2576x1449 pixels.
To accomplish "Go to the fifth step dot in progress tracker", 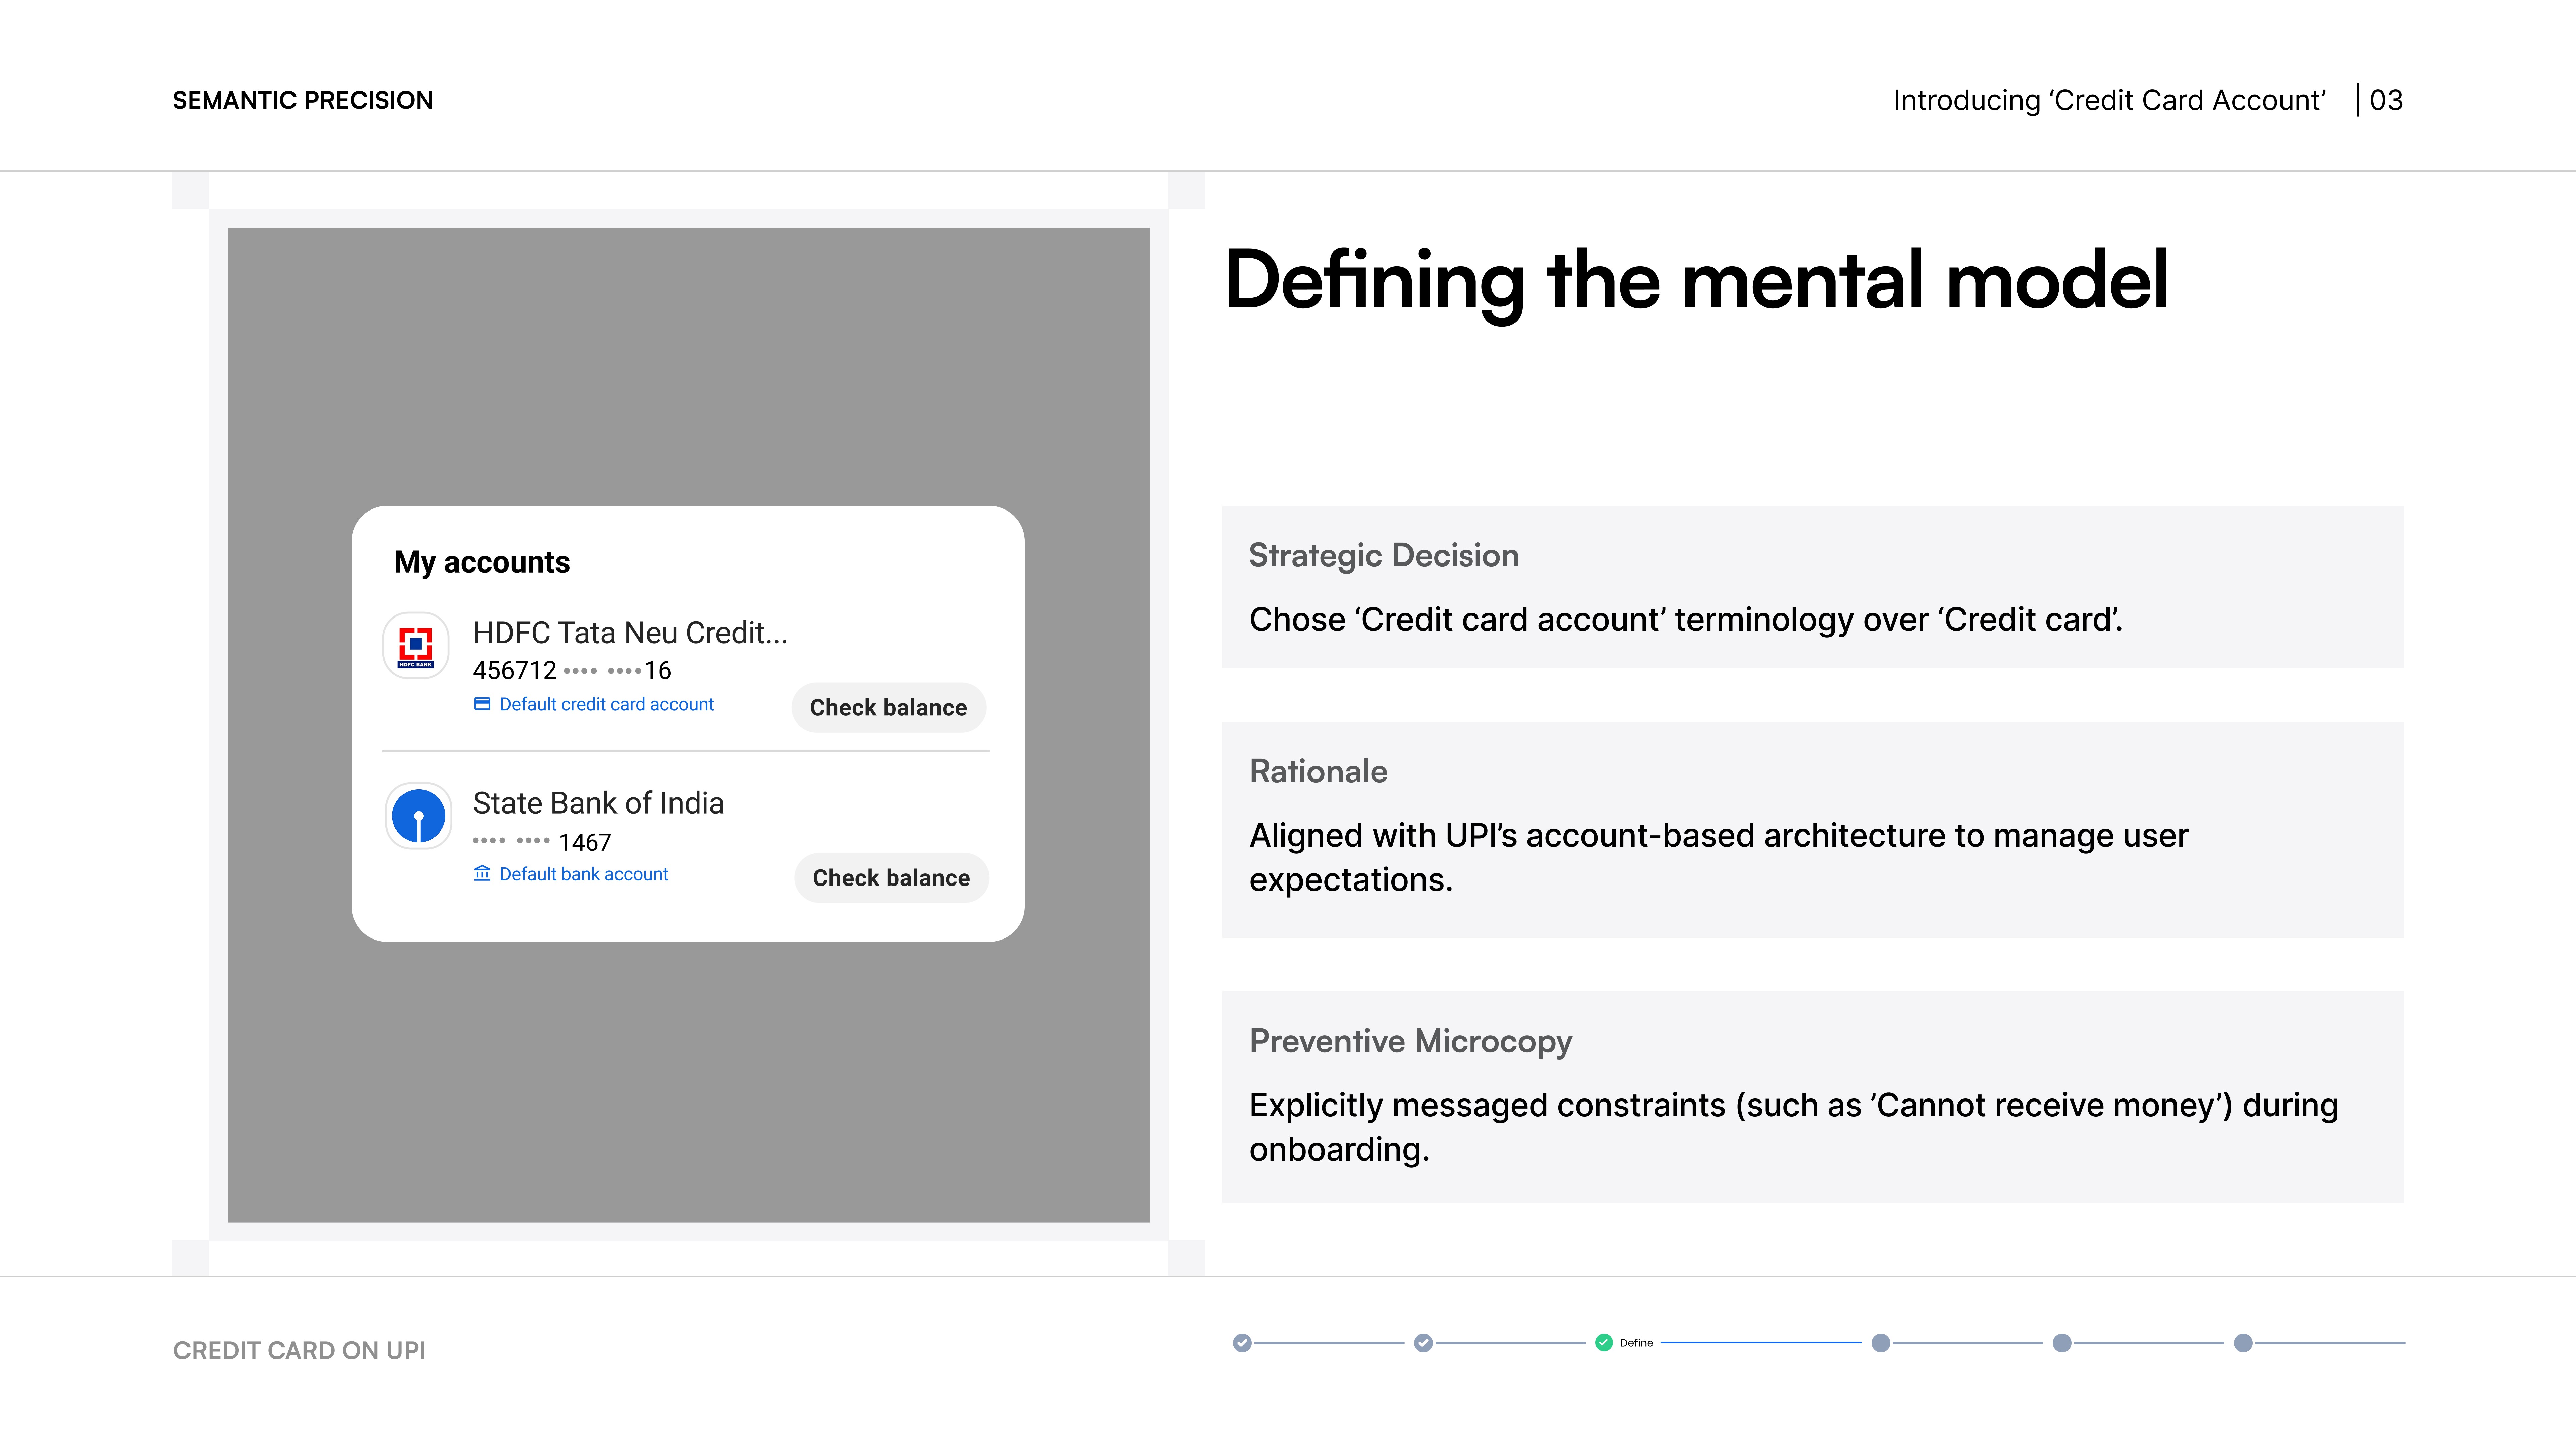I will pyautogui.click(x=2062, y=1343).
